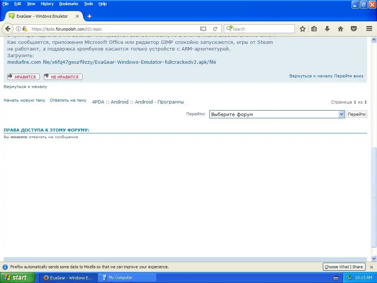377x283 pixels.
Task: Open the mediafire.com download link
Action: coord(112,62)
